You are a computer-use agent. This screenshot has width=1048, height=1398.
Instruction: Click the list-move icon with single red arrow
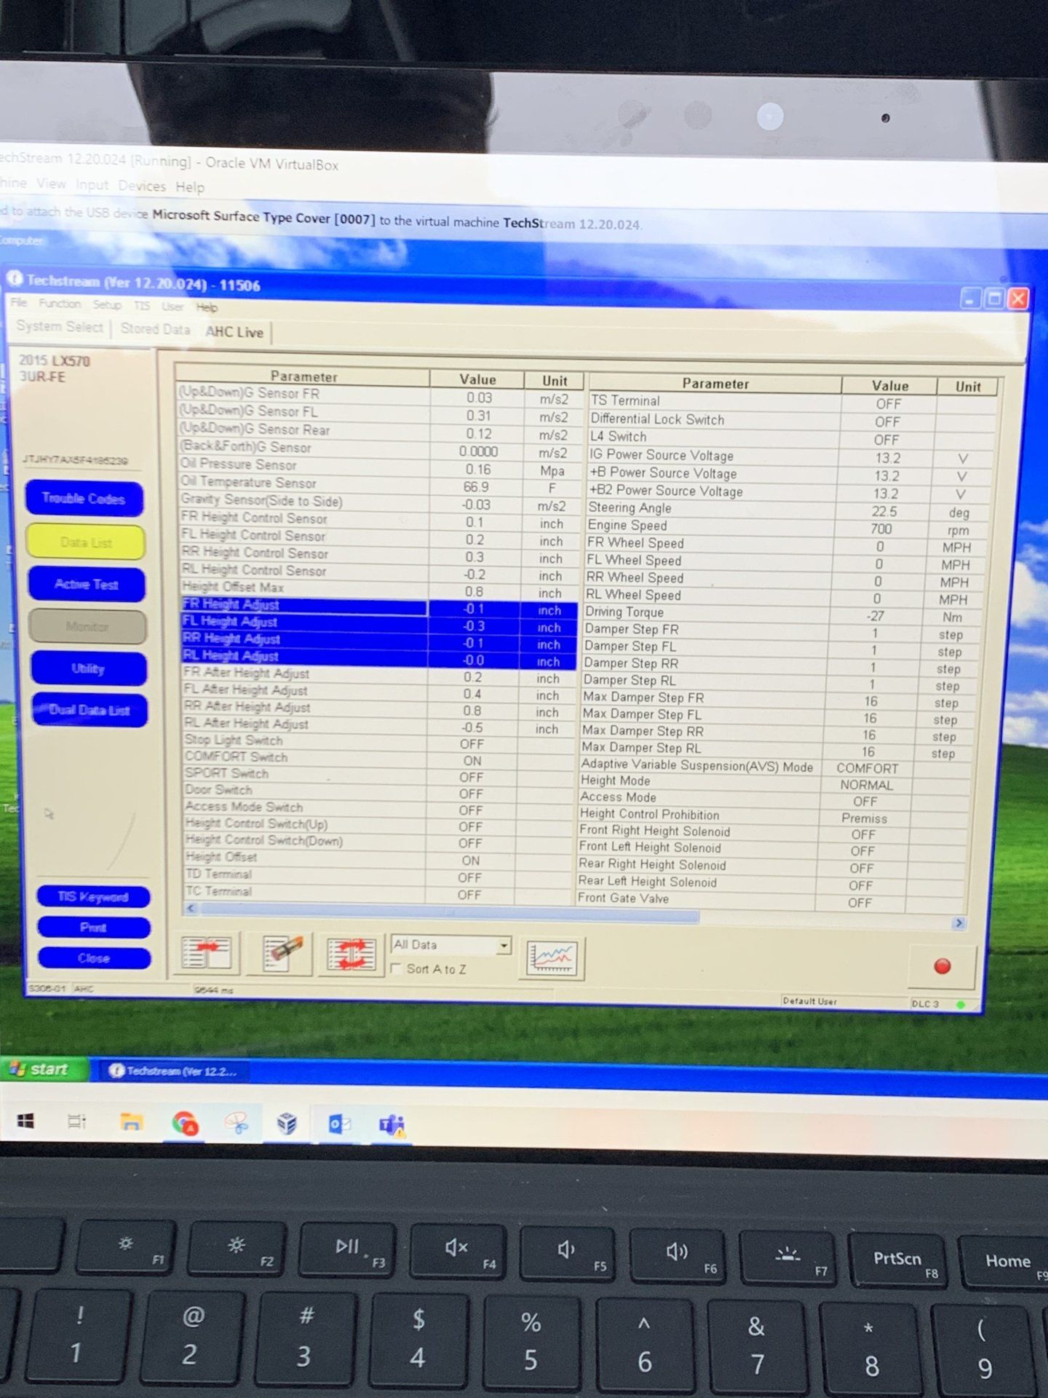coord(206,952)
